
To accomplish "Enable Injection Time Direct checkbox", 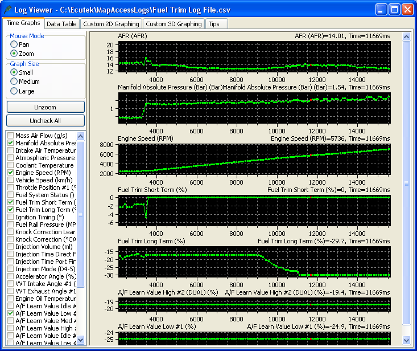I will (11, 254).
